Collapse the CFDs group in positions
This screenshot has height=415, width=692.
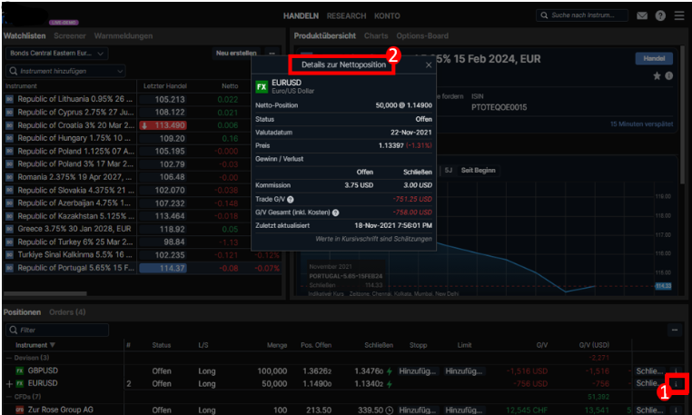tap(8, 397)
